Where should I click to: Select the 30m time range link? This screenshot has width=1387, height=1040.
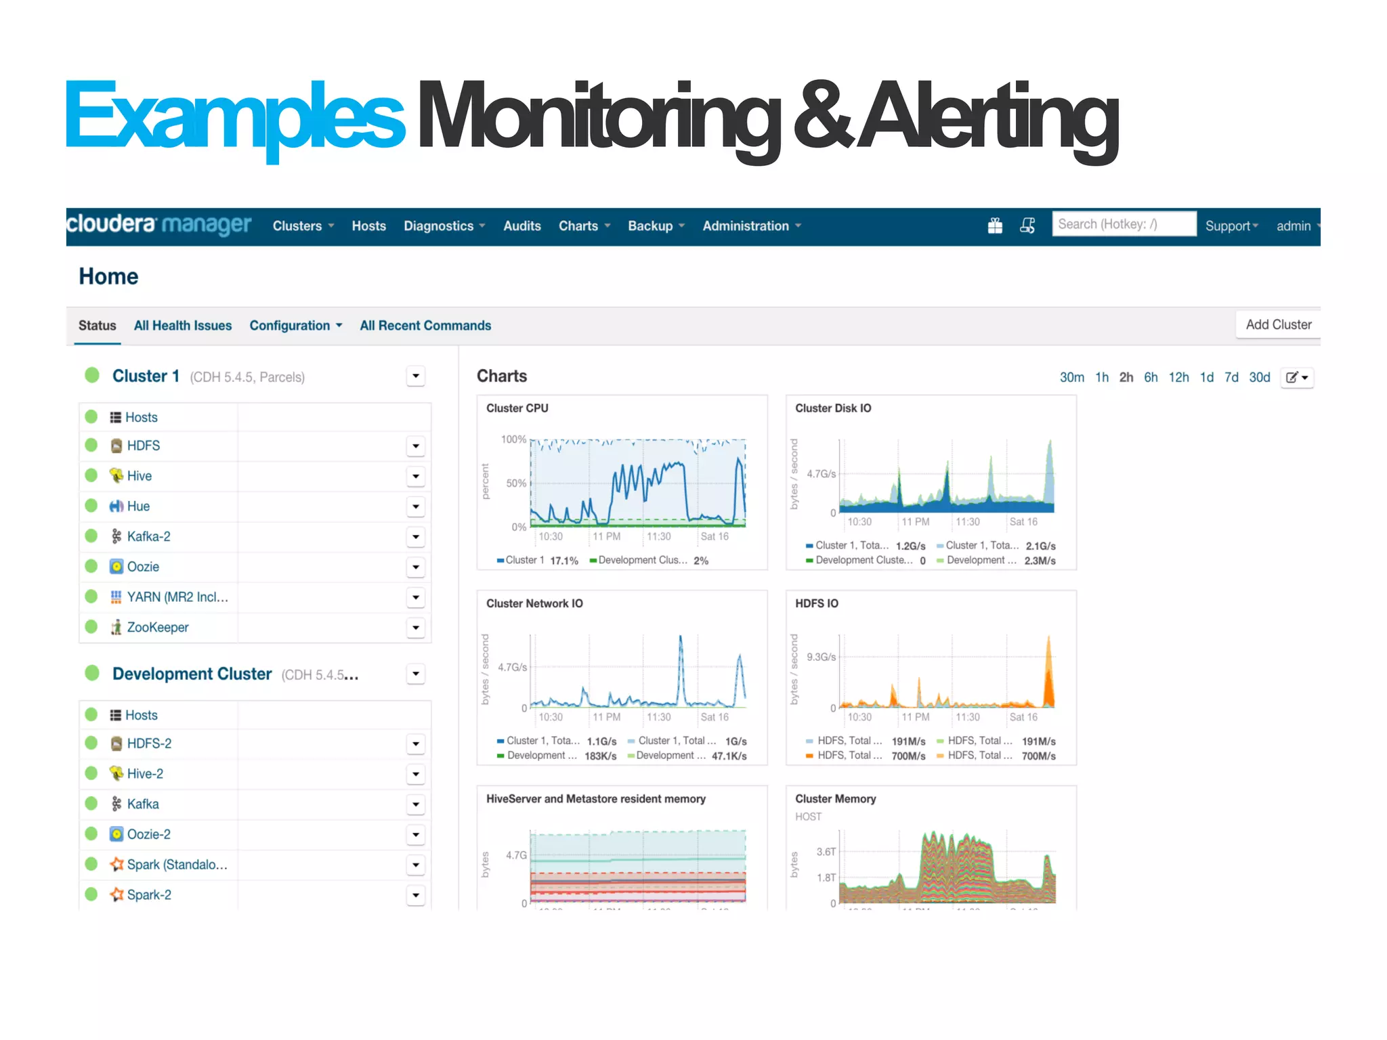point(1071,377)
